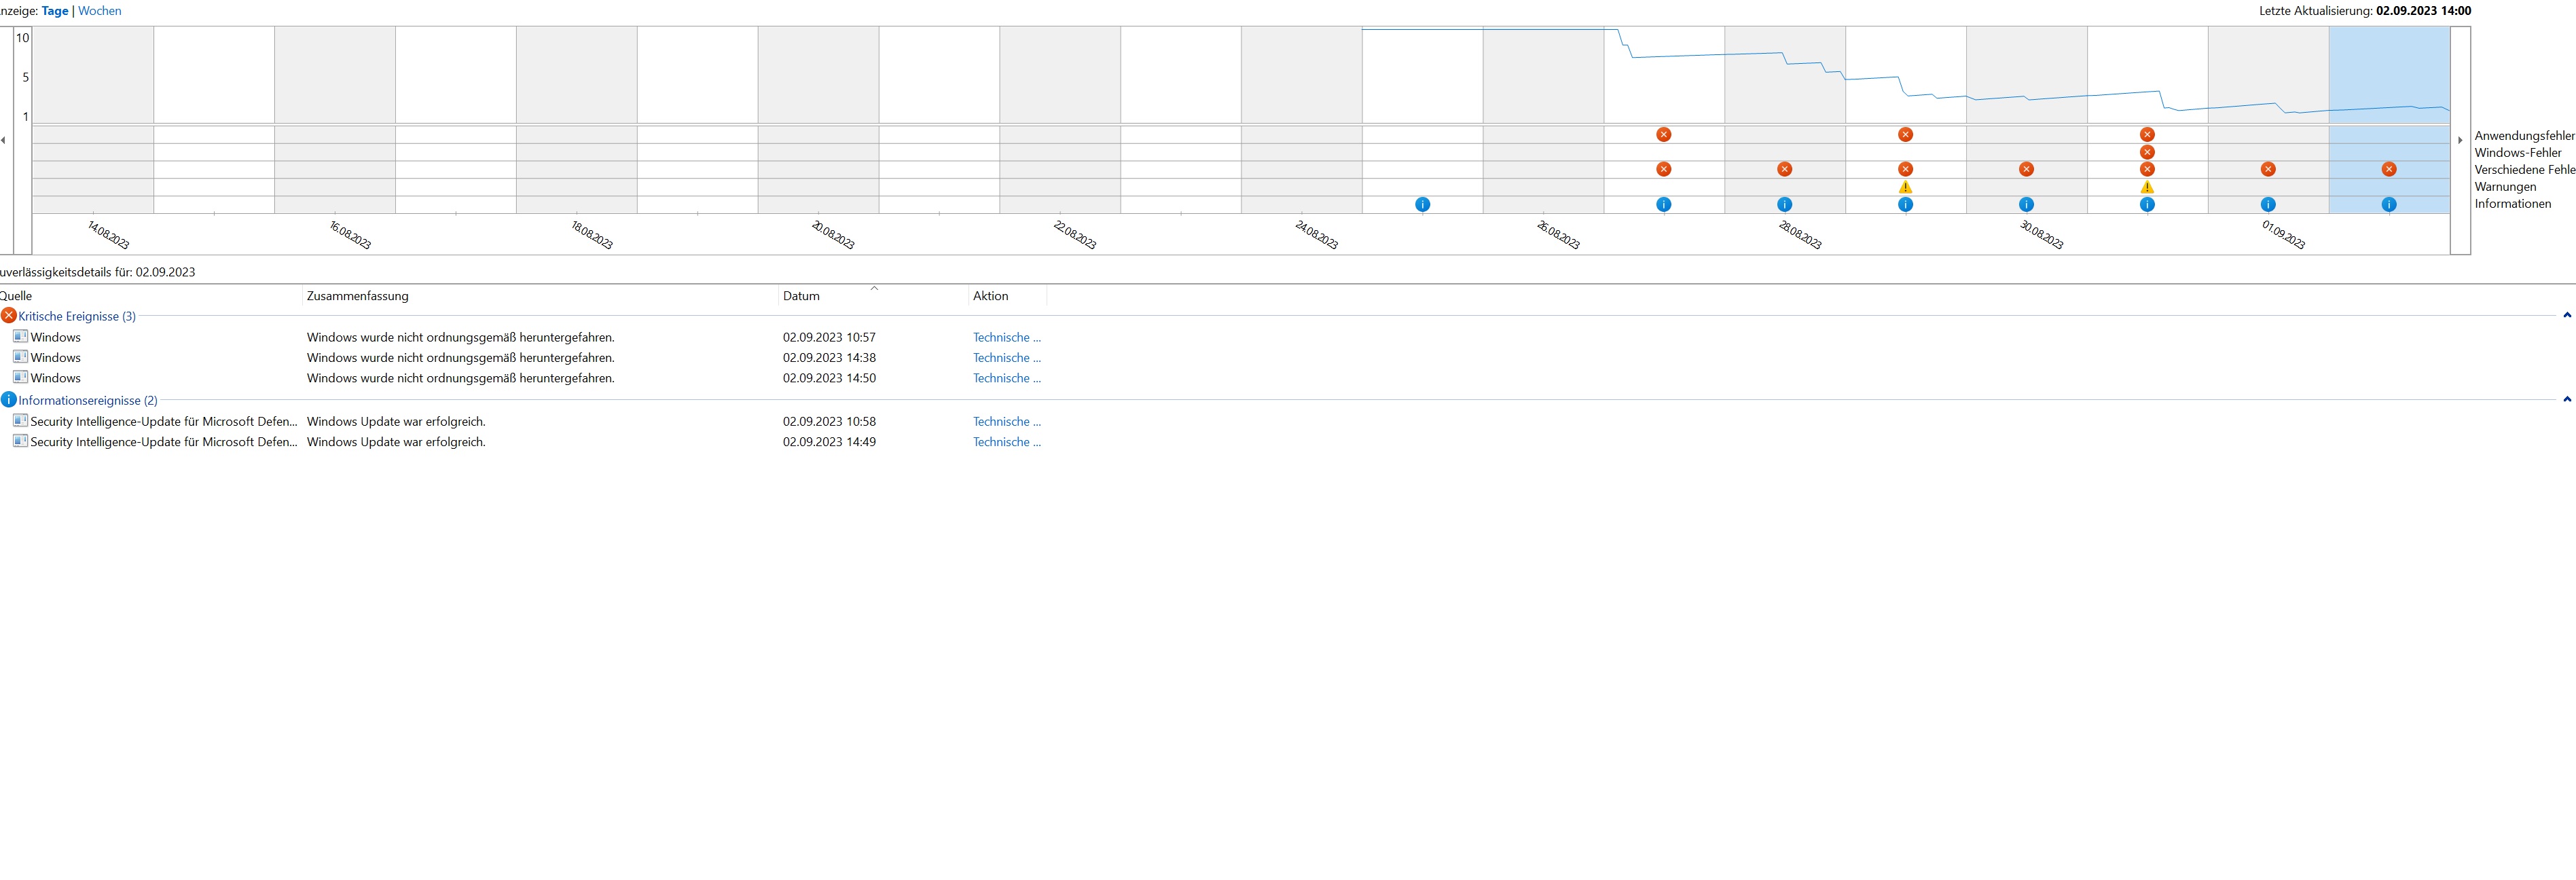Click information icon on 25.08.2023

pyautogui.click(x=1422, y=204)
